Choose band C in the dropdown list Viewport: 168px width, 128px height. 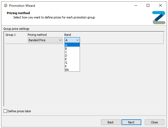(72, 52)
